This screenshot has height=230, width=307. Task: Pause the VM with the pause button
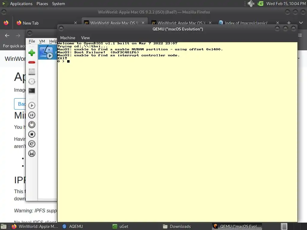pyautogui.click(x=32, y=115)
